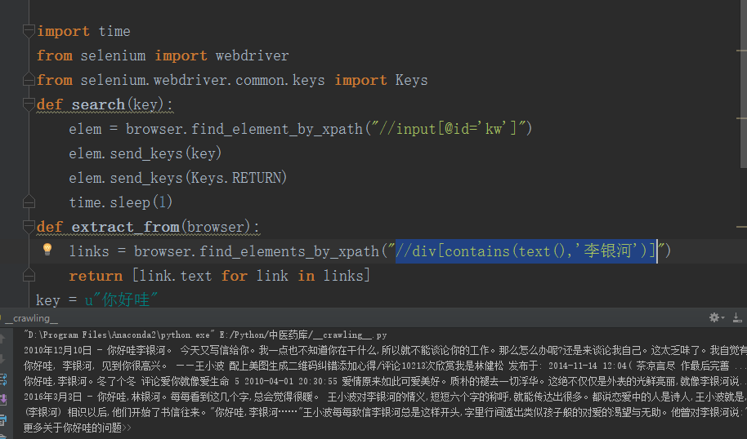This screenshot has height=439, width=747.
Task: Click the search function name
Action: [98, 104]
